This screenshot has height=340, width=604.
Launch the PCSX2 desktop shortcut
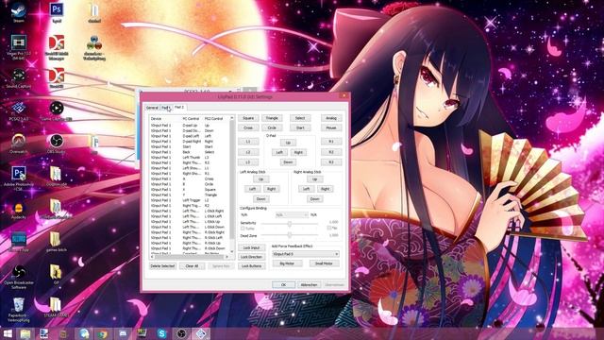19,111
